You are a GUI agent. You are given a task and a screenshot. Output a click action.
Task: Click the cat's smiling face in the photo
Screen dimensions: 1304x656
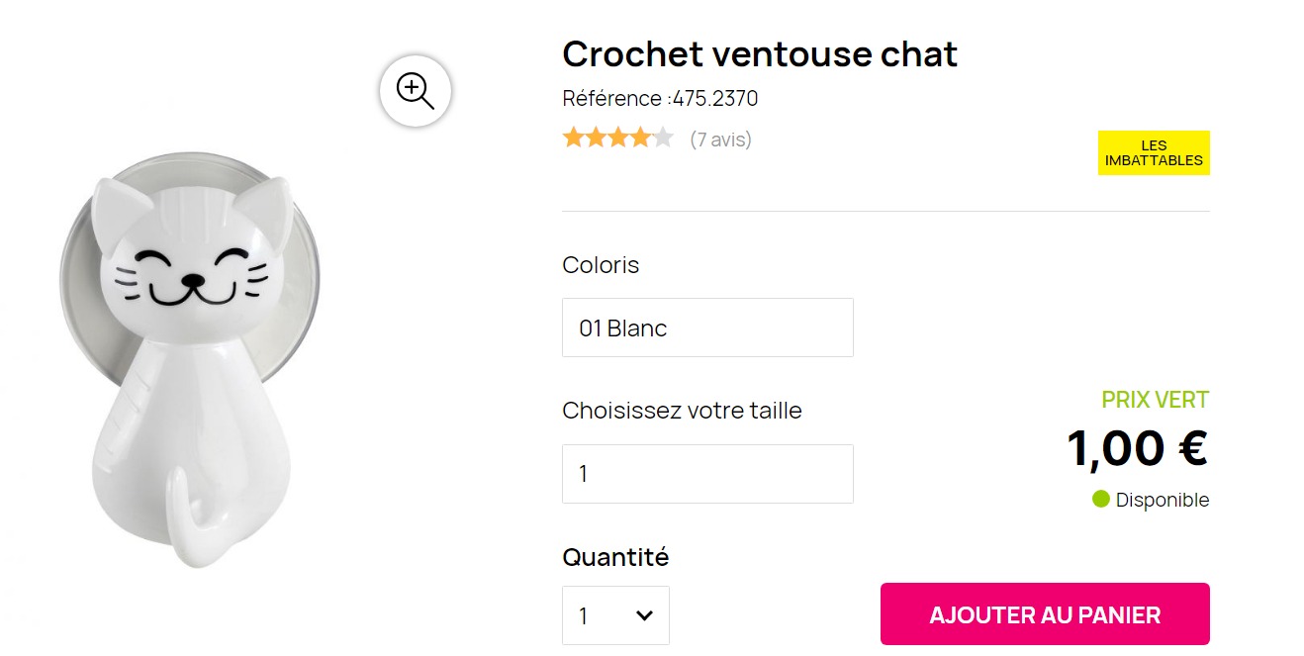tap(193, 272)
